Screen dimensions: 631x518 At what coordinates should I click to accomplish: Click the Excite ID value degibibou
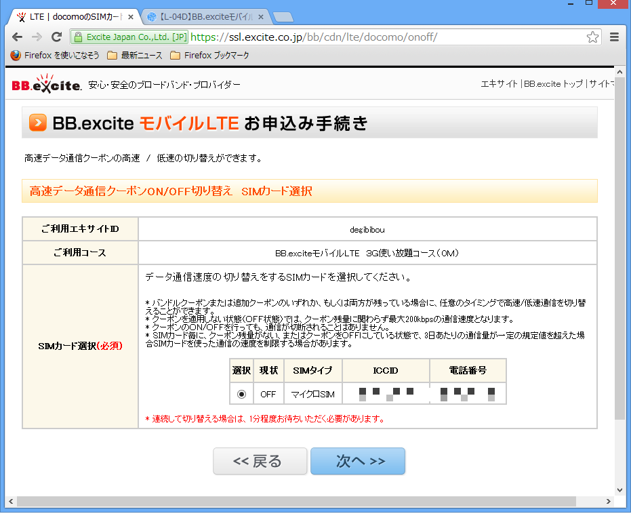coord(367,230)
